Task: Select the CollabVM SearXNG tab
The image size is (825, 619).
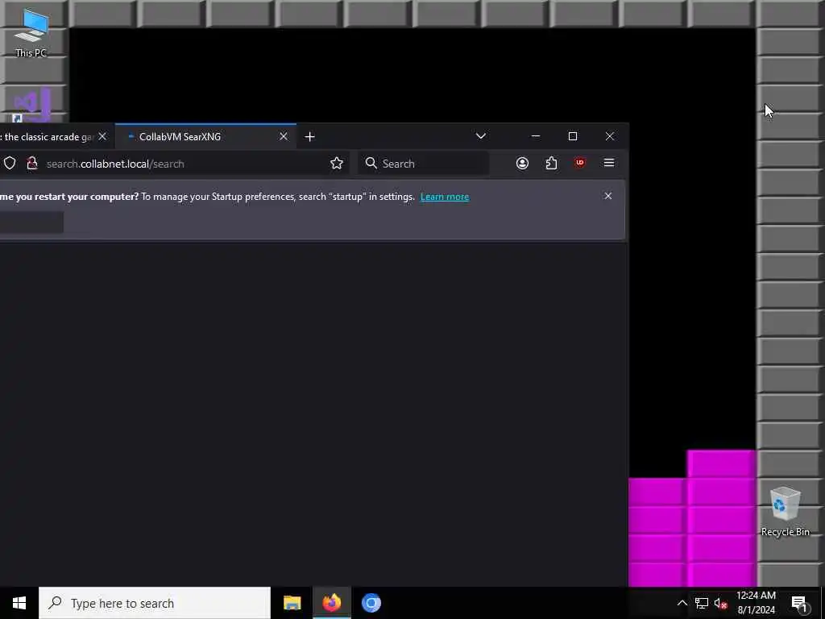Action: [205, 137]
